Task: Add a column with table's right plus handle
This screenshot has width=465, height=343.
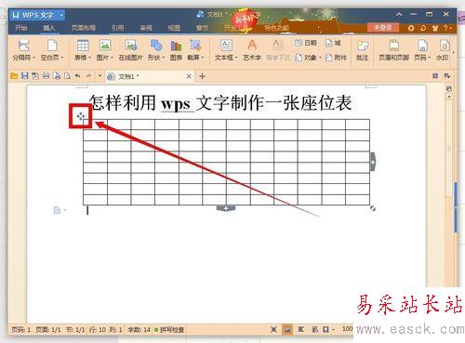Action: pos(373,162)
